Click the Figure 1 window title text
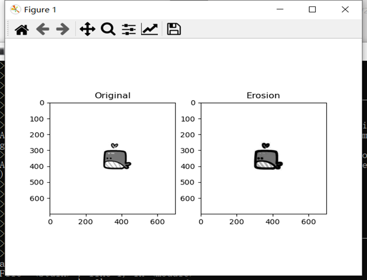 [40, 10]
